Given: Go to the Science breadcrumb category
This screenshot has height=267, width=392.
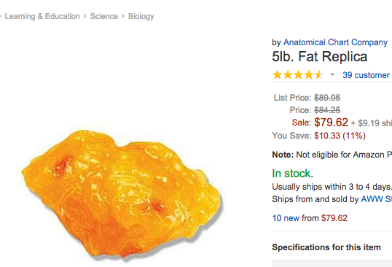Looking at the screenshot, I should pos(104,16).
